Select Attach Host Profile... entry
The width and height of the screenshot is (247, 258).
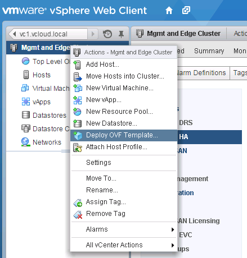(x=124, y=147)
